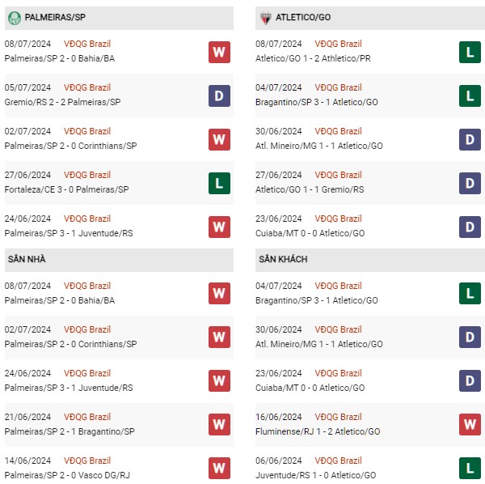Screen dimensions: 485x484
Task: Click the L badge for Fortaleza/CE 3-0 Palmeiras
Action: [x=219, y=183]
